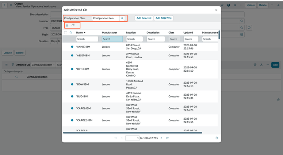Select the blue dot for *BOW-IBM row

pyautogui.click(x=72, y=84)
